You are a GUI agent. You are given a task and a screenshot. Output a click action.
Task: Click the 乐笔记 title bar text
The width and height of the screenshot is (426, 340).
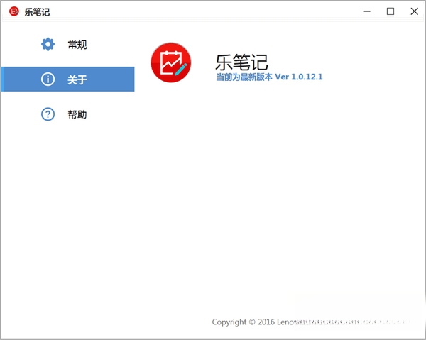pos(37,12)
